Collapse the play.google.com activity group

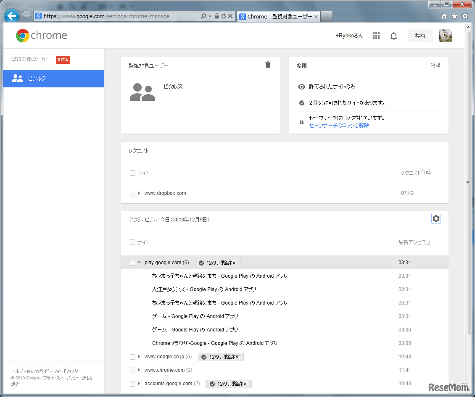(139, 263)
